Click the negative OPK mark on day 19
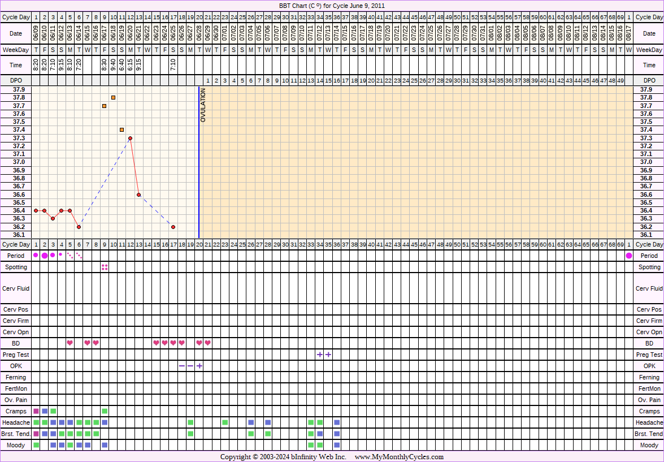Viewport: 664px width, 462px height. coord(190,366)
